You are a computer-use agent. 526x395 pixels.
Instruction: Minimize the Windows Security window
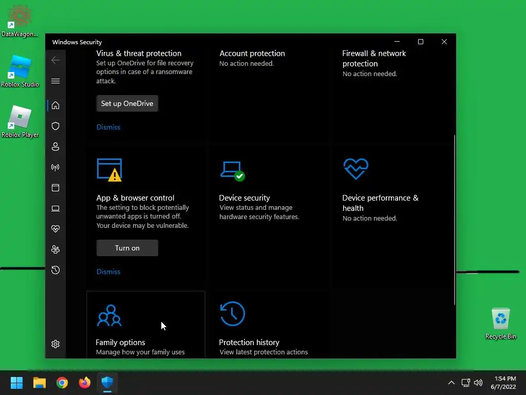pyautogui.click(x=397, y=42)
